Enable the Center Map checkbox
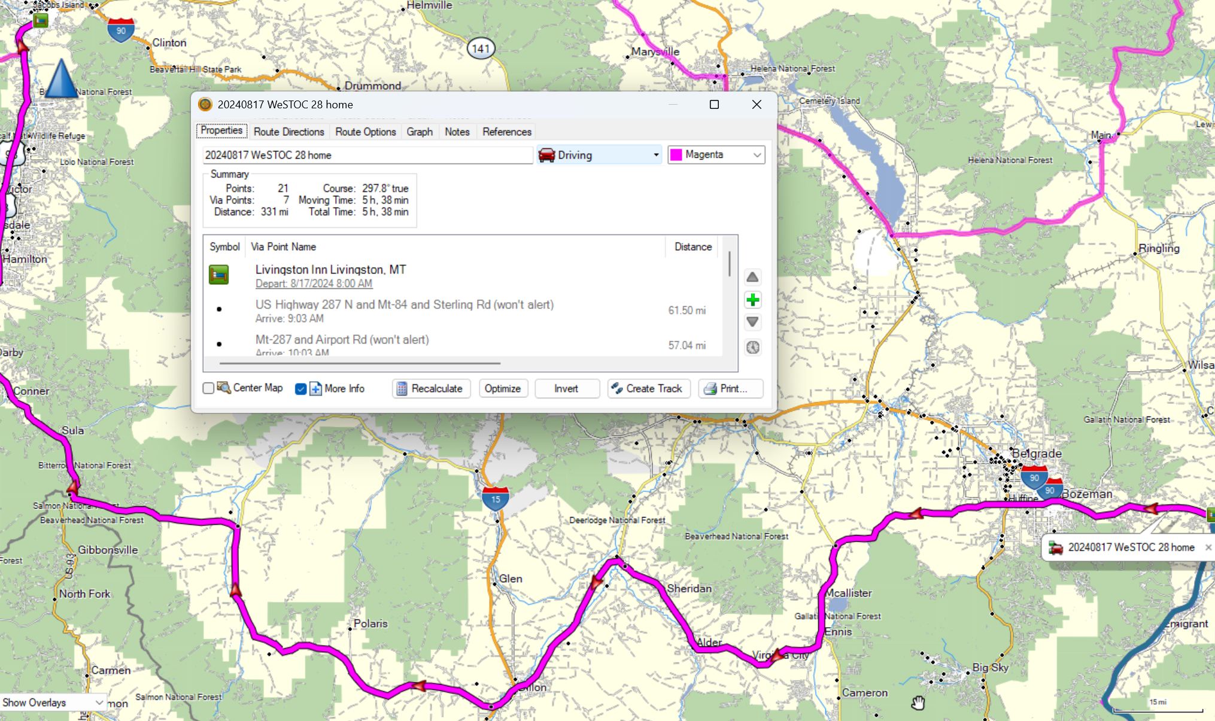Screen dimensions: 1215x721 (x=208, y=388)
